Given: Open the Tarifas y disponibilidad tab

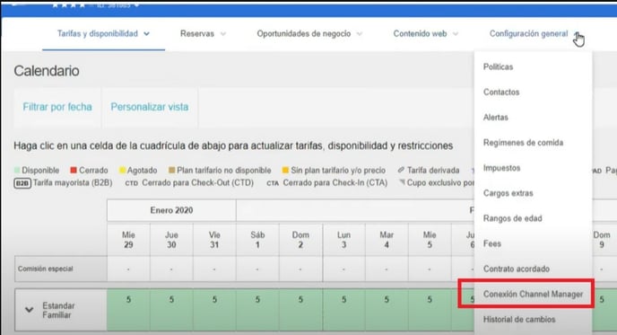Looking at the screenshot, I should click(103, 33).
